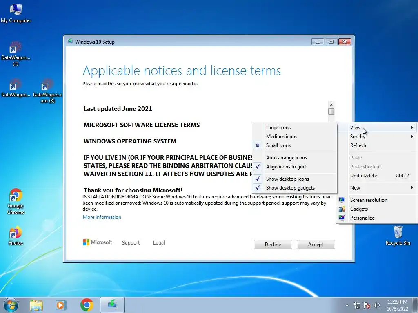Click the license text scrollbar thumb
The image size is (418, 313).
click(x=331, y=112)
